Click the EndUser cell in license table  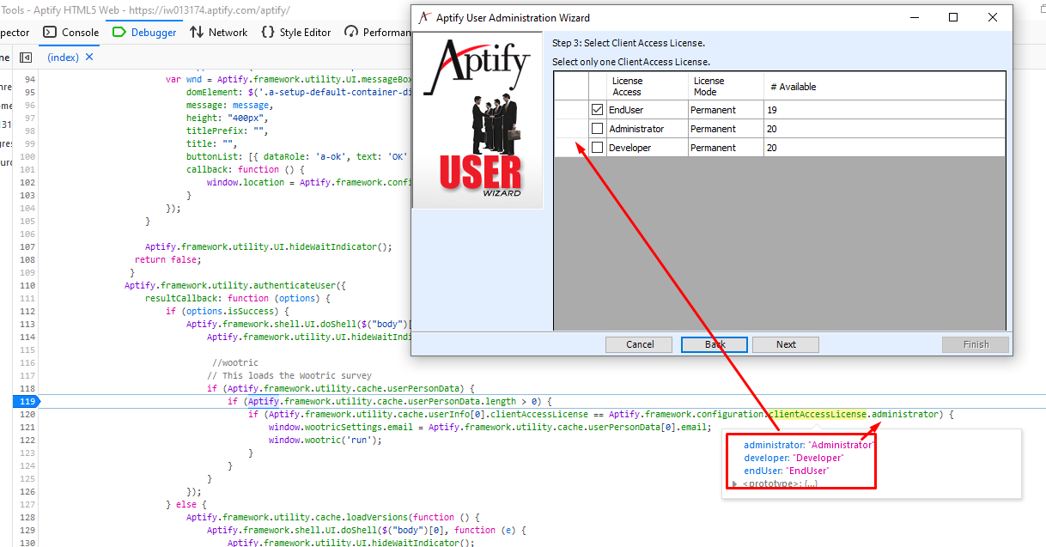(648, 110)
